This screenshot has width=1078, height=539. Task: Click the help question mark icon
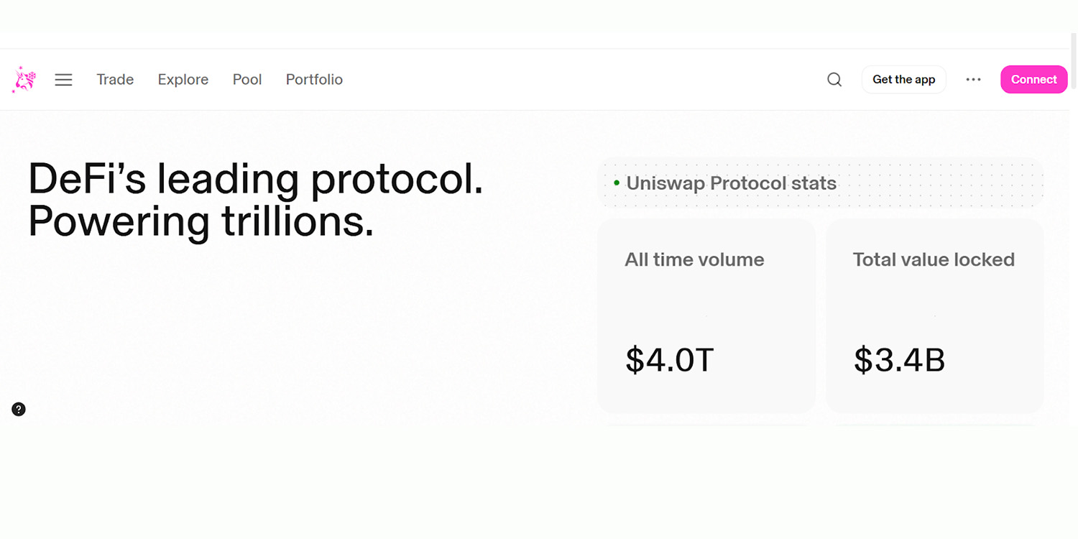[19, 409]
